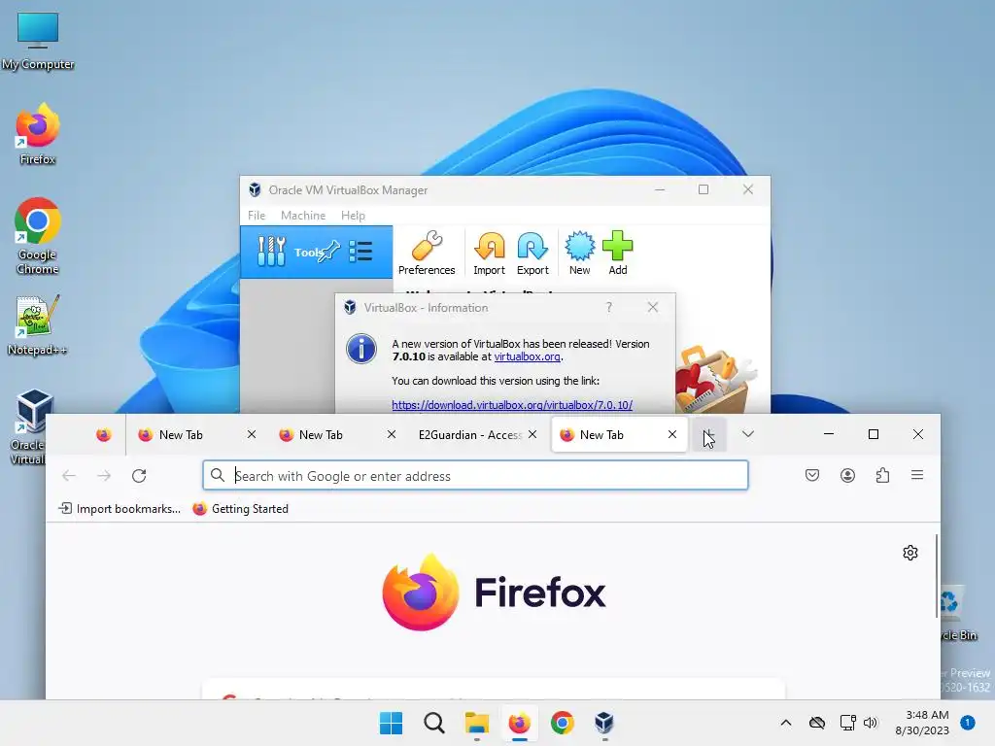Open taskbar Search
Viewport: 995px width, 746px height.
(x=434, y=723)
